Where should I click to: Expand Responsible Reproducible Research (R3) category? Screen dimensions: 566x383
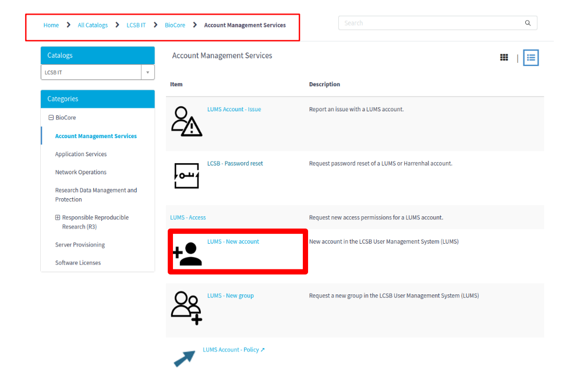pyautogui.click(x=58, y=217)
